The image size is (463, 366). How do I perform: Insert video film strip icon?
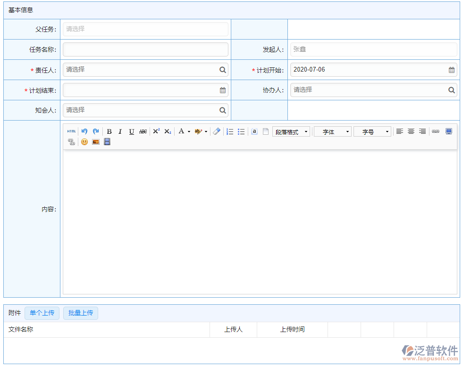click(x=107, y=142)
